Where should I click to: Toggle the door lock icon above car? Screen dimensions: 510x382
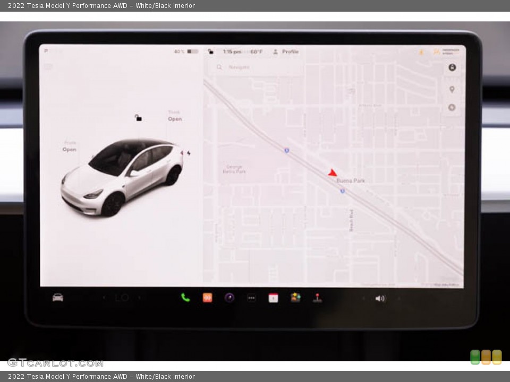[138, 118]
